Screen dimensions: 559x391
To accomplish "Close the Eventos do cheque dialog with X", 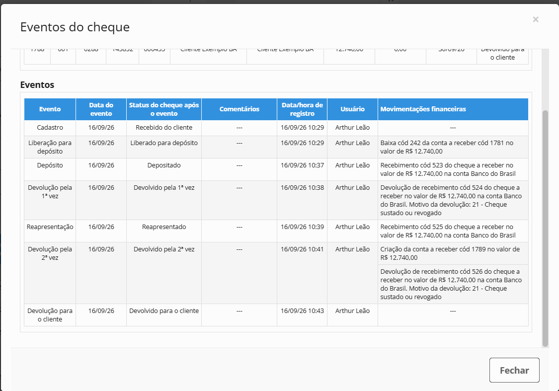I will [x=536, y=19].
